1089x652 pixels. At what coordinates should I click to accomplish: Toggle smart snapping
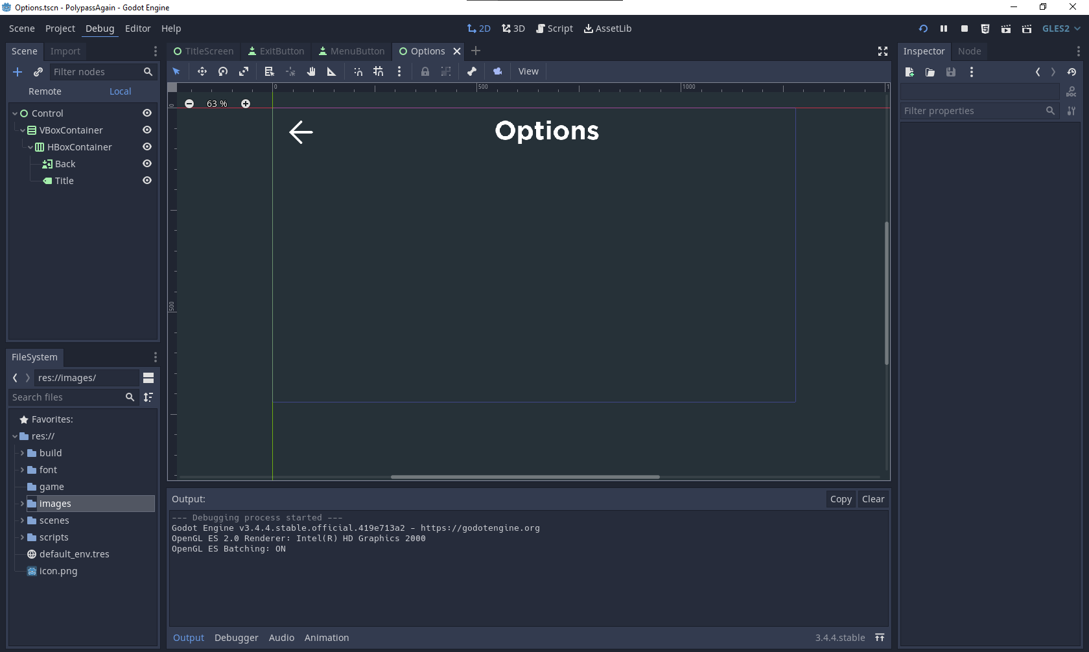[357, 71]
